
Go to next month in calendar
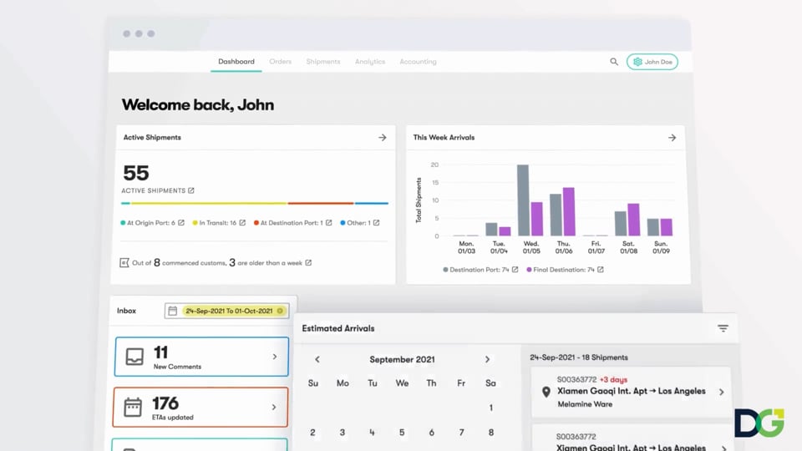pyautogui.click(x=487, y=359)
